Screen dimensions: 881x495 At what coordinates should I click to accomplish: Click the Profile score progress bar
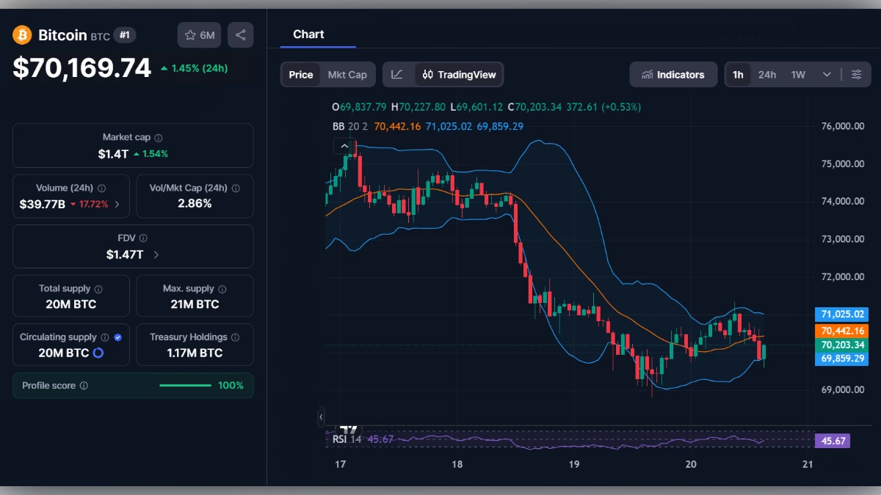pyautogui.click(x=185, y=385)
